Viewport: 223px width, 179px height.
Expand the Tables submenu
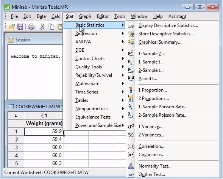[x=94, y=100]
